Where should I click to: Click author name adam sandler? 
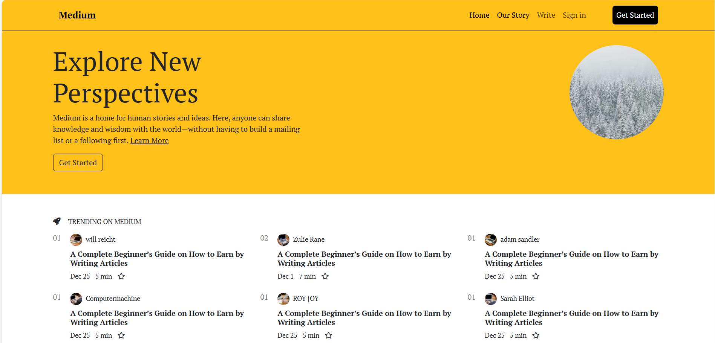520,239
